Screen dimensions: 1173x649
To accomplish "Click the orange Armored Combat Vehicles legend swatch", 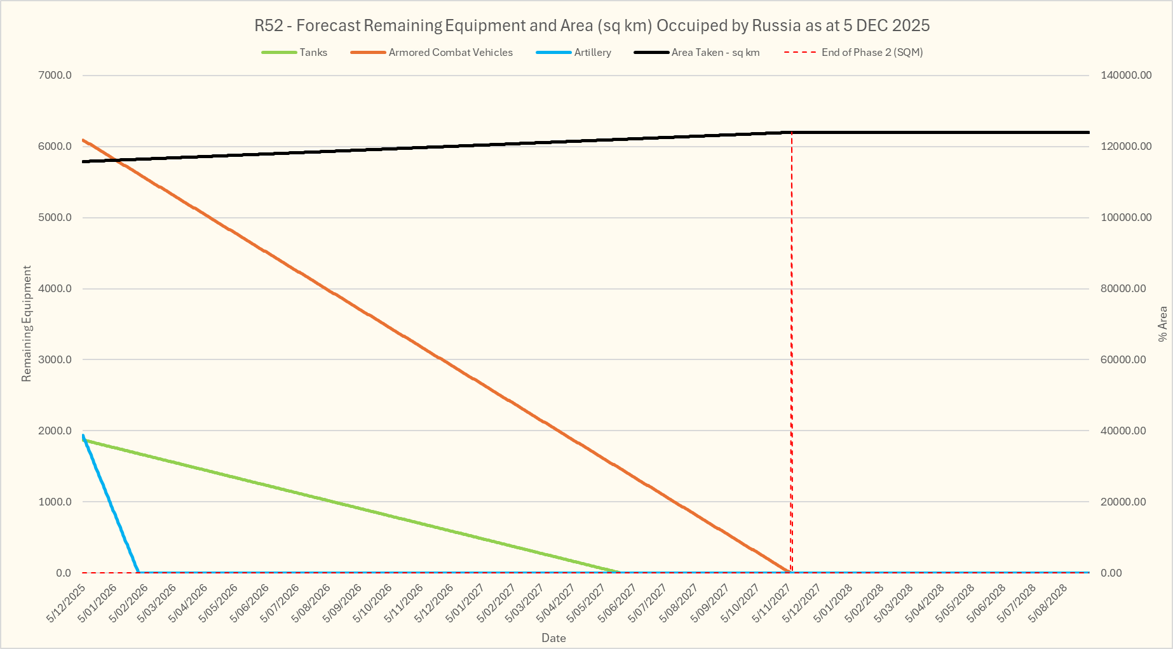I will click(367, 53).
